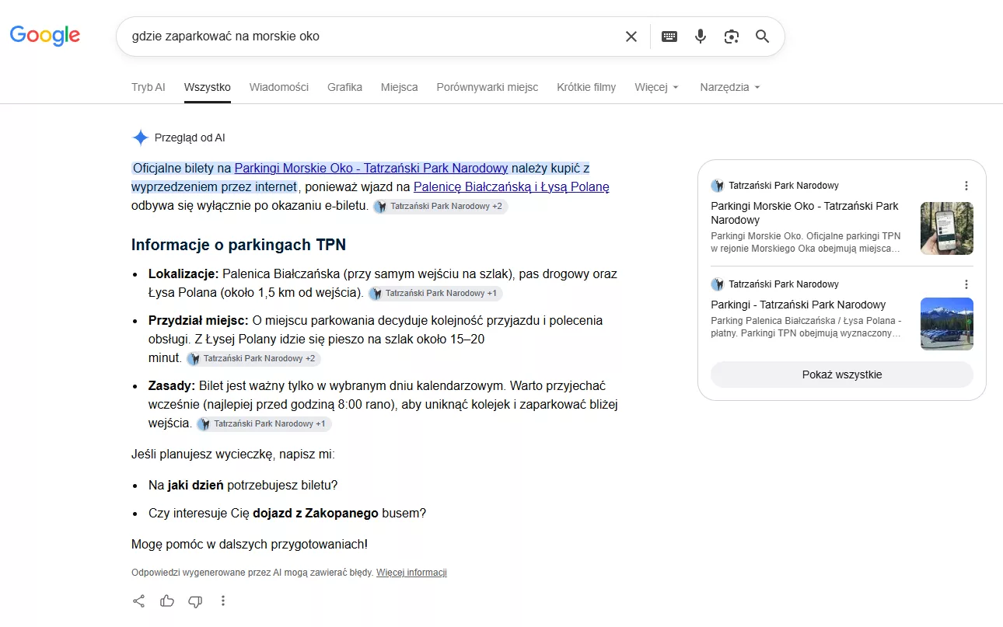Select the Wszystko tab
Image resolution: width=1003 pixels, height=627 pixels.
pyautogui.click(x=208, y=87)
